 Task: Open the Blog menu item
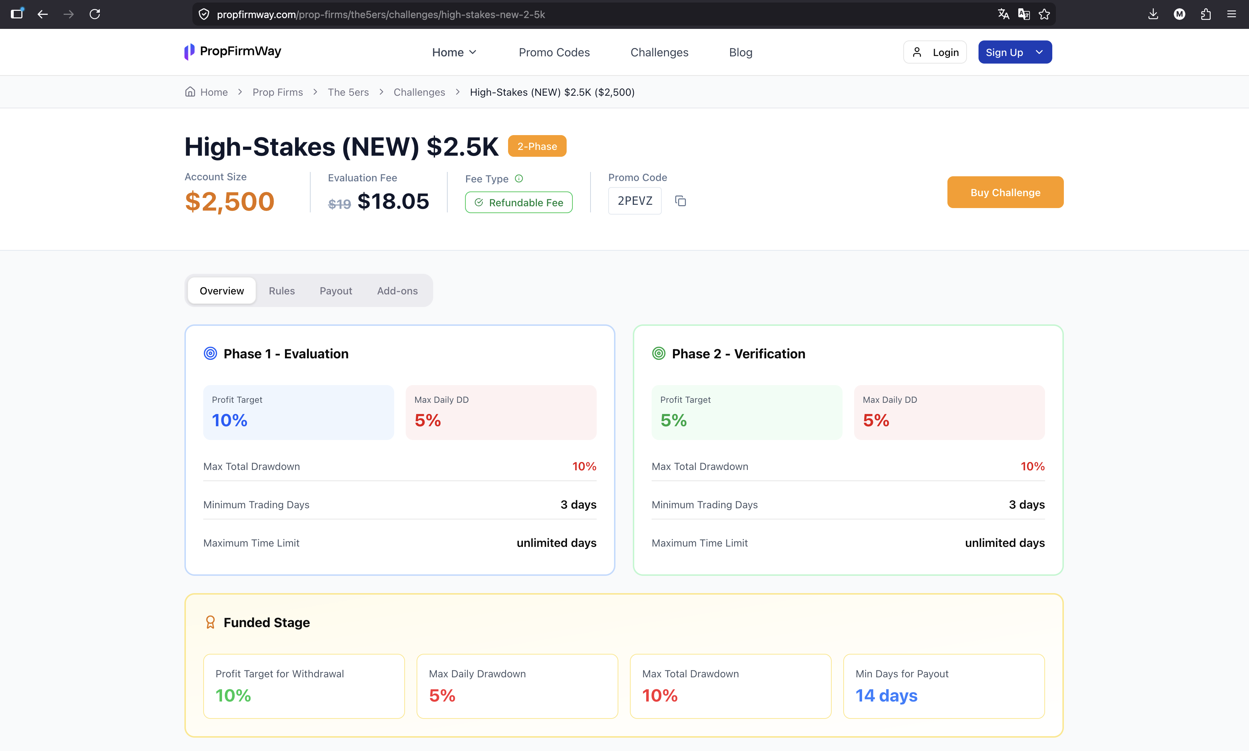[741, 52]
